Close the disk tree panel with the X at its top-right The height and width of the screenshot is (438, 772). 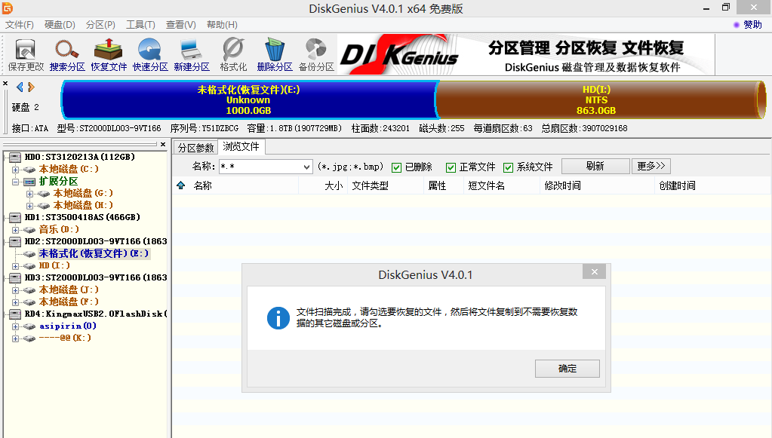click(x=163, y=144)
